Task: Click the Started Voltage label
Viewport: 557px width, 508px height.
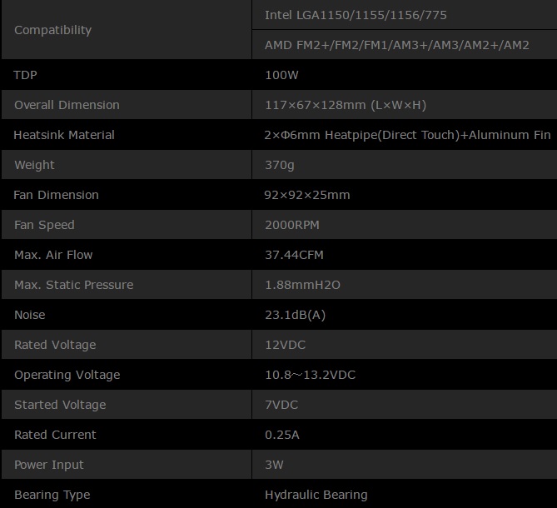Action: [x=60, y=405]
